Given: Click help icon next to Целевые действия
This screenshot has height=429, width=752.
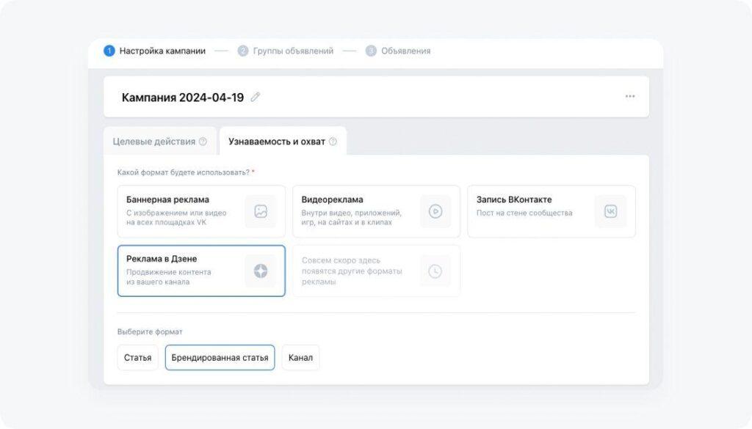Looking at the screenshot, I should tap(203, 142).
